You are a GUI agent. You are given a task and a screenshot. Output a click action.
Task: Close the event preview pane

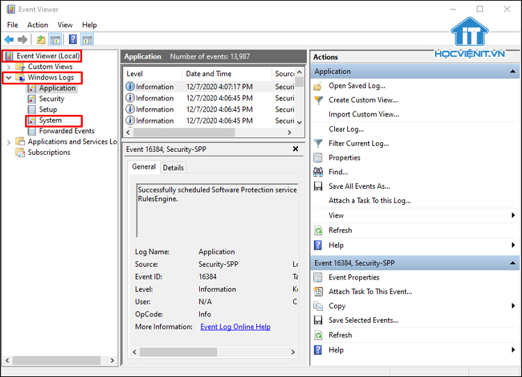[295, 149]
